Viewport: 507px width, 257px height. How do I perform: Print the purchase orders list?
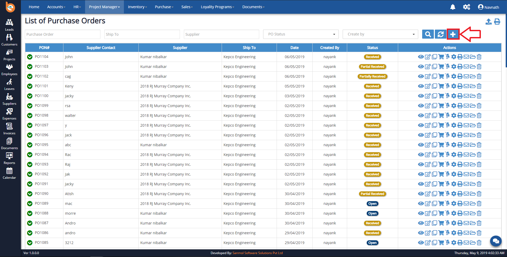click(x=497, y=22)
